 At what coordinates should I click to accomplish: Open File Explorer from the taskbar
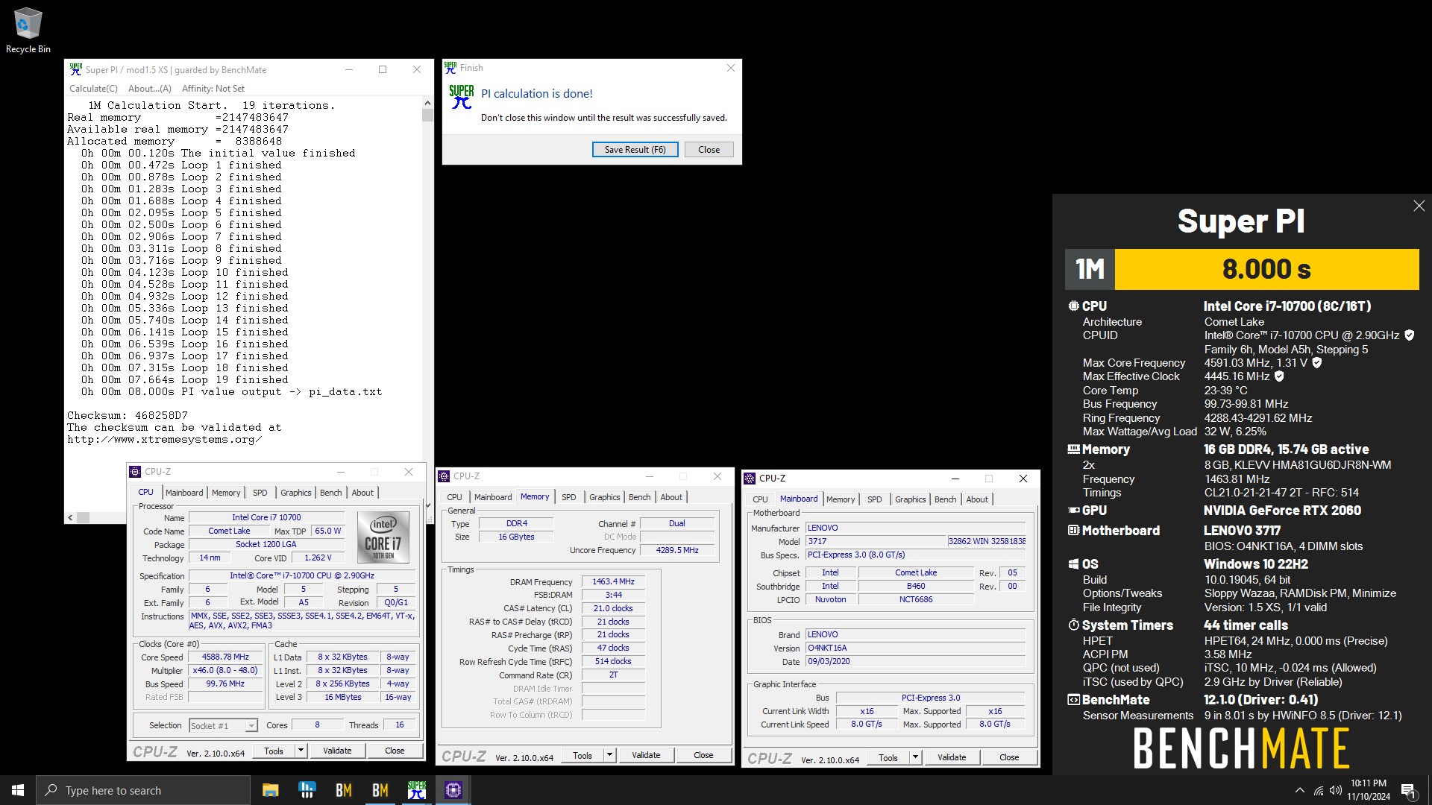coord(270,790)
